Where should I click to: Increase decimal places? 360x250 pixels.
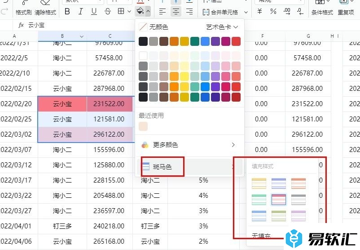(287, 11)
